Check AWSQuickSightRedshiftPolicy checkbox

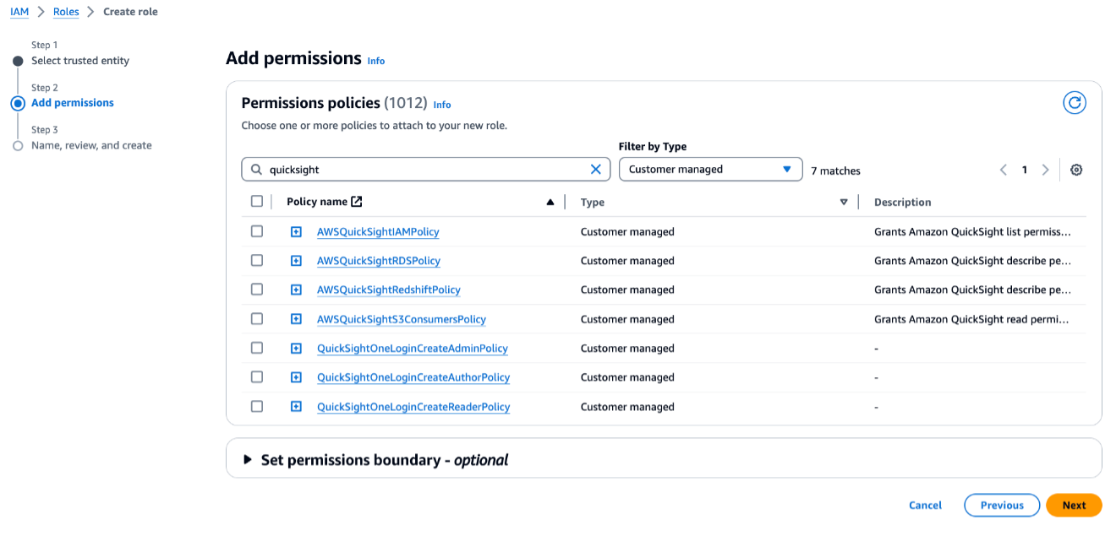click(x=257, y=290)
